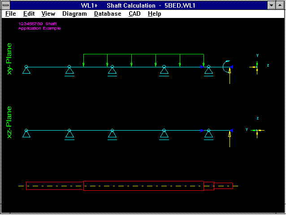Open the Diagram menu
Viewport: 286px width, 215px height.
(74, 14)
